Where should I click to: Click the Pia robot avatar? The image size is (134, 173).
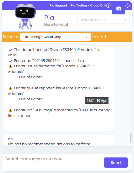(x=25, y=17)
